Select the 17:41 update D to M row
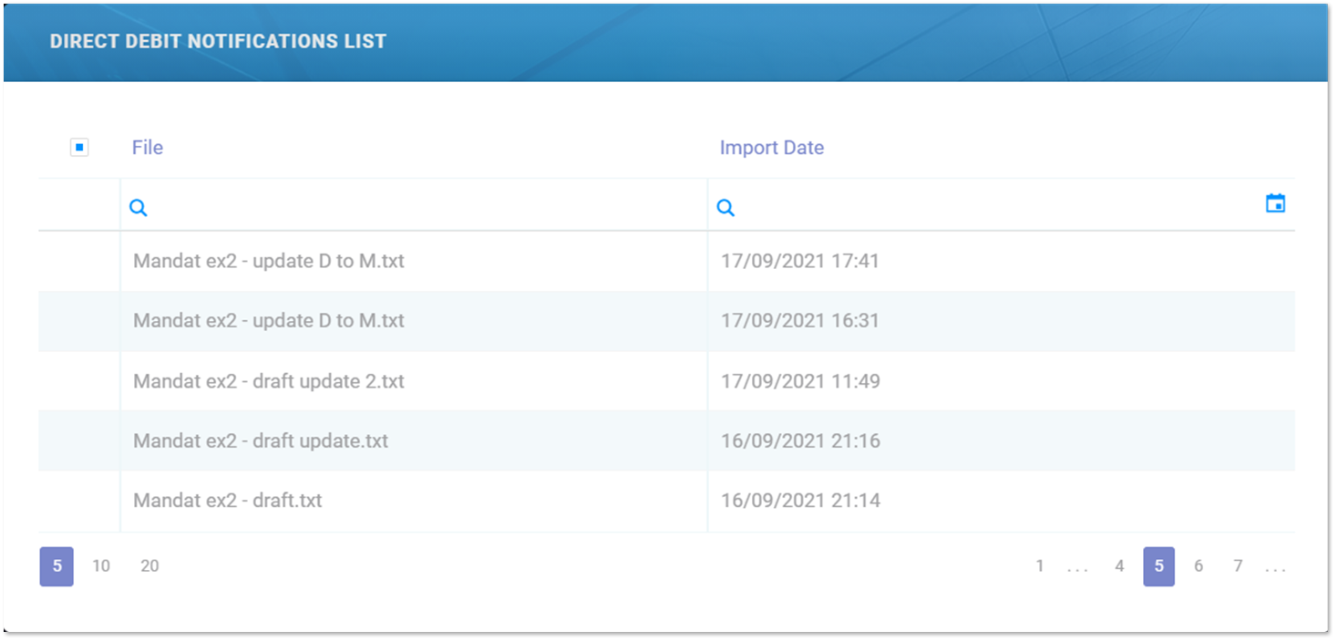1338x642 pixels. 269,261
